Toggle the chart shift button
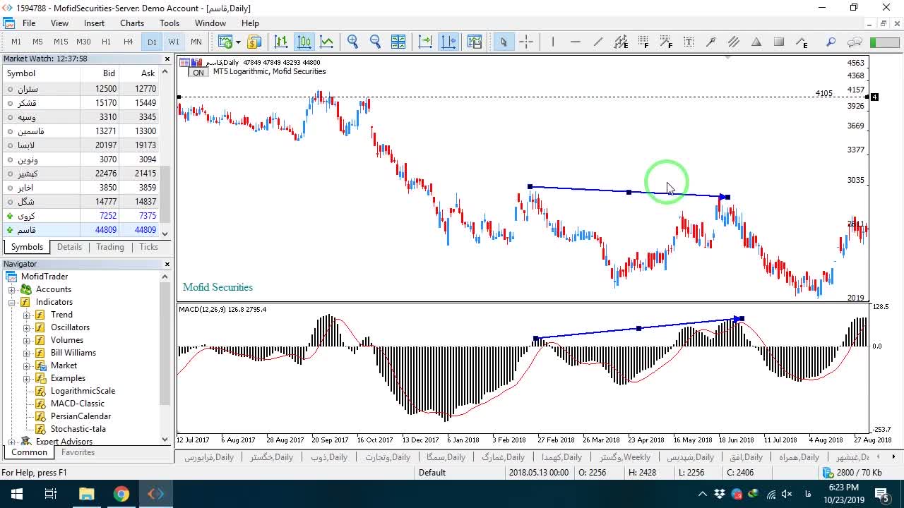 pyautogui.click(x=448, y=42)
